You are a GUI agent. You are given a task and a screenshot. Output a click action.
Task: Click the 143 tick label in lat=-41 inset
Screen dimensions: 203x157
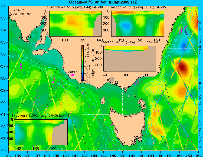coord(36,148)
